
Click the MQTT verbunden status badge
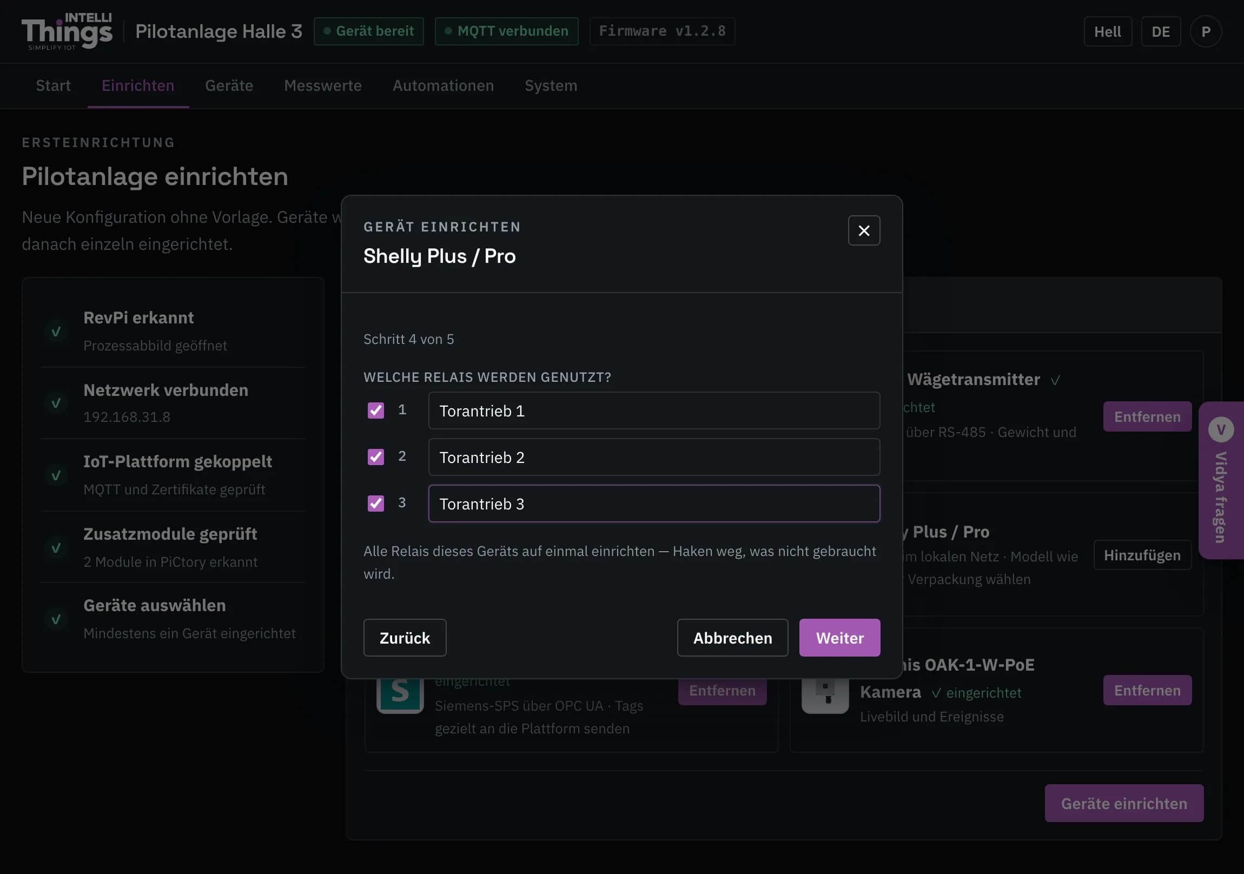tap(507, 31)
